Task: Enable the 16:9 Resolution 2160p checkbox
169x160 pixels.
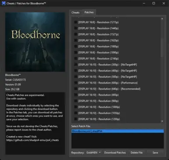Action: click(x=76, y=59)
